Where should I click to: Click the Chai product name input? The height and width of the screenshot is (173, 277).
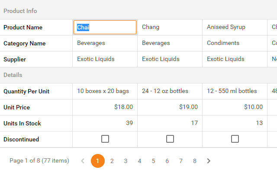coord(105,27)
